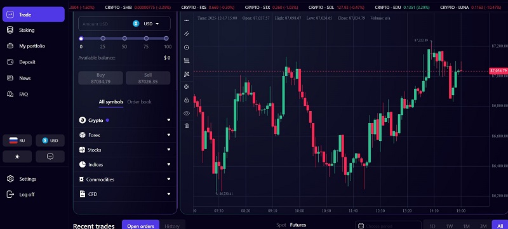Viewport: 508px width, 229px height.
Task: Open the Staking page
Action: [27, 30]
